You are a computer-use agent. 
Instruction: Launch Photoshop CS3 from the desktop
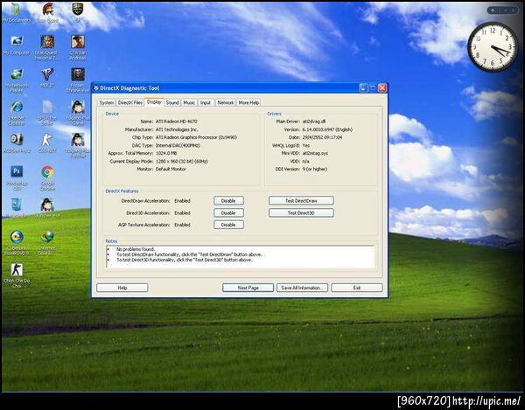tap(17, 177)
